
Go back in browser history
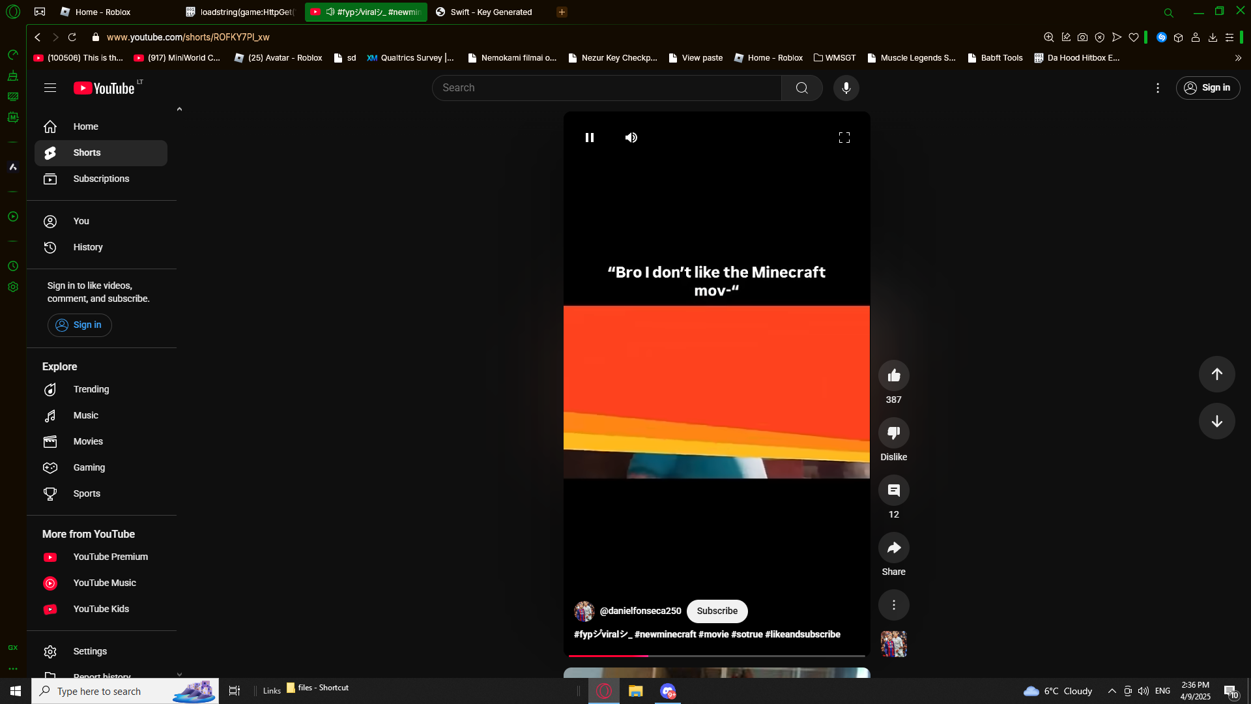pyautogui.click(x=38, y=37)
